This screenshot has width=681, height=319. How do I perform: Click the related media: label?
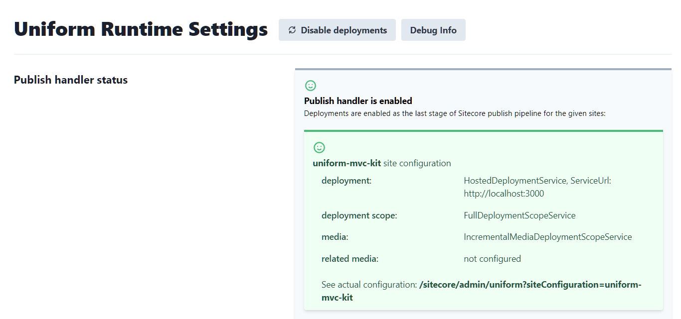click(x=350, y=259)
